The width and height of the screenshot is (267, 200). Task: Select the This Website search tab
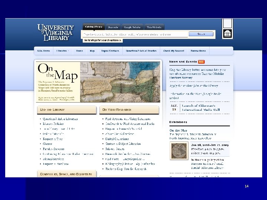coord(154,27)
